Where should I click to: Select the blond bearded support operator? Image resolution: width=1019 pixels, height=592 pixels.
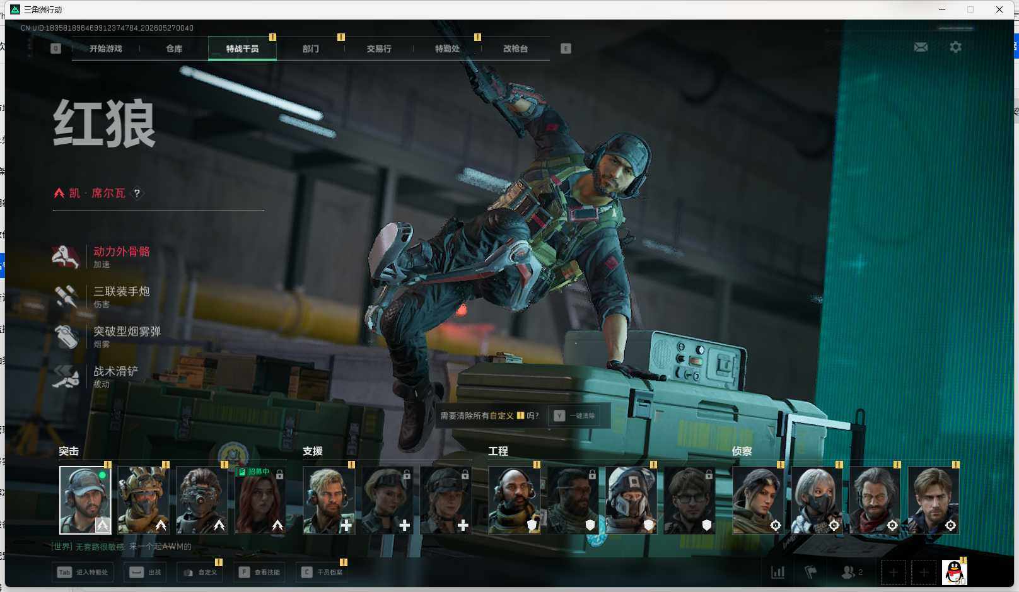click(329, 500)
